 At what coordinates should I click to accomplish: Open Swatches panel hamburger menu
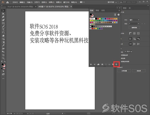(119, 10)
